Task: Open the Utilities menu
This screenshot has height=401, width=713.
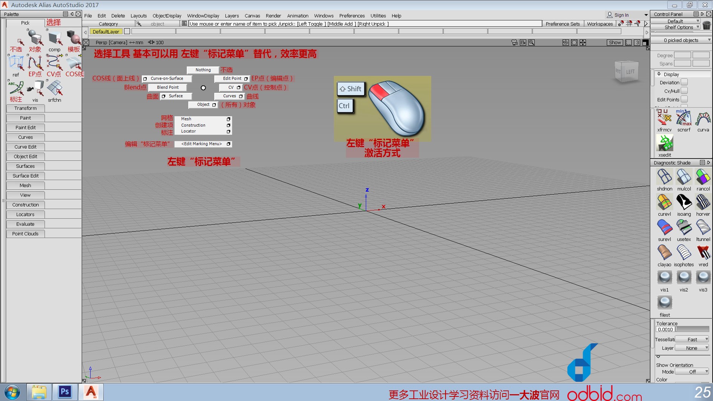Action: tap(378, 16)
